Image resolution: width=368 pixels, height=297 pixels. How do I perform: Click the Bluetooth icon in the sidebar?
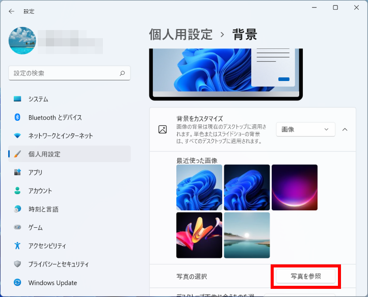tap(17, 117)
